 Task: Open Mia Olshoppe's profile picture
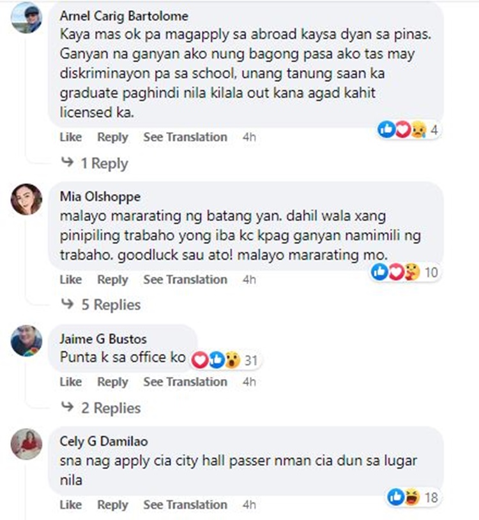pyautogui.click(x=27, y=199)
